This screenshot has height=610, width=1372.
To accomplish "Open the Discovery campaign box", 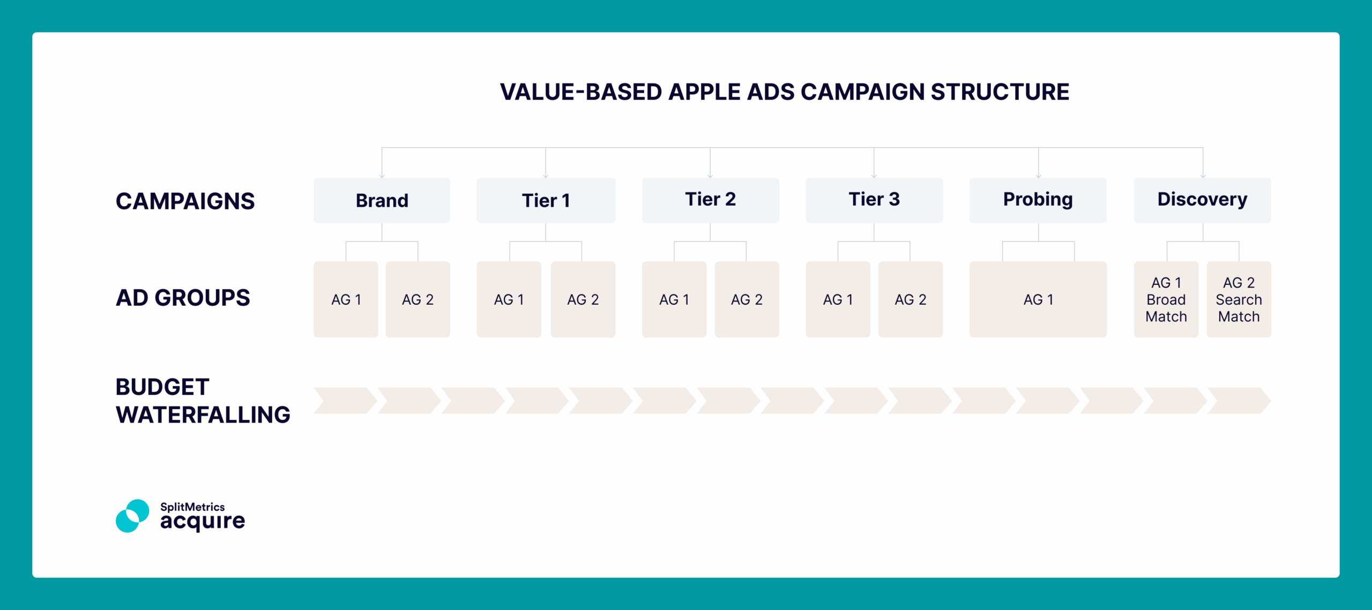I will click(x=1202, y=200).
